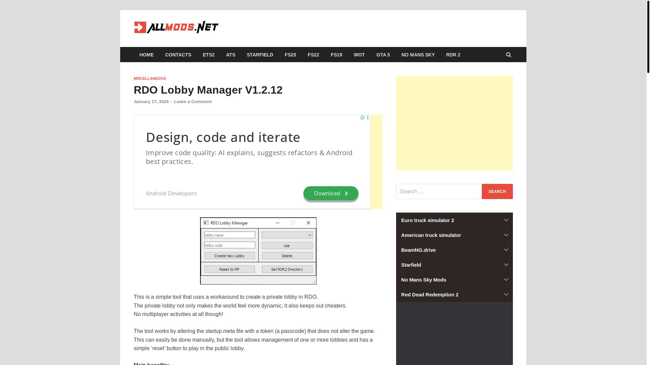
Task: Click the page vertical scrollbar thumb
Action: pos(648,36)
